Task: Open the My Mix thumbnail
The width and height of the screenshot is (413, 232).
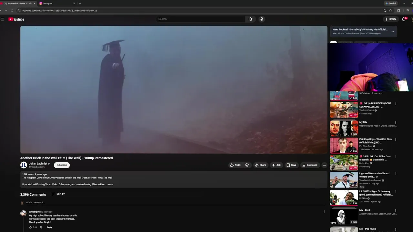Action: click(x=344, y=128)
